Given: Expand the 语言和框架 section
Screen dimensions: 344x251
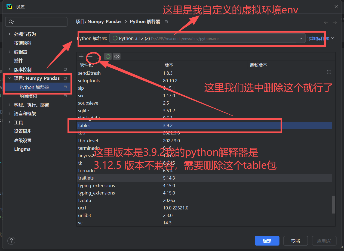Looking at the screenshot, I should 10,114.
